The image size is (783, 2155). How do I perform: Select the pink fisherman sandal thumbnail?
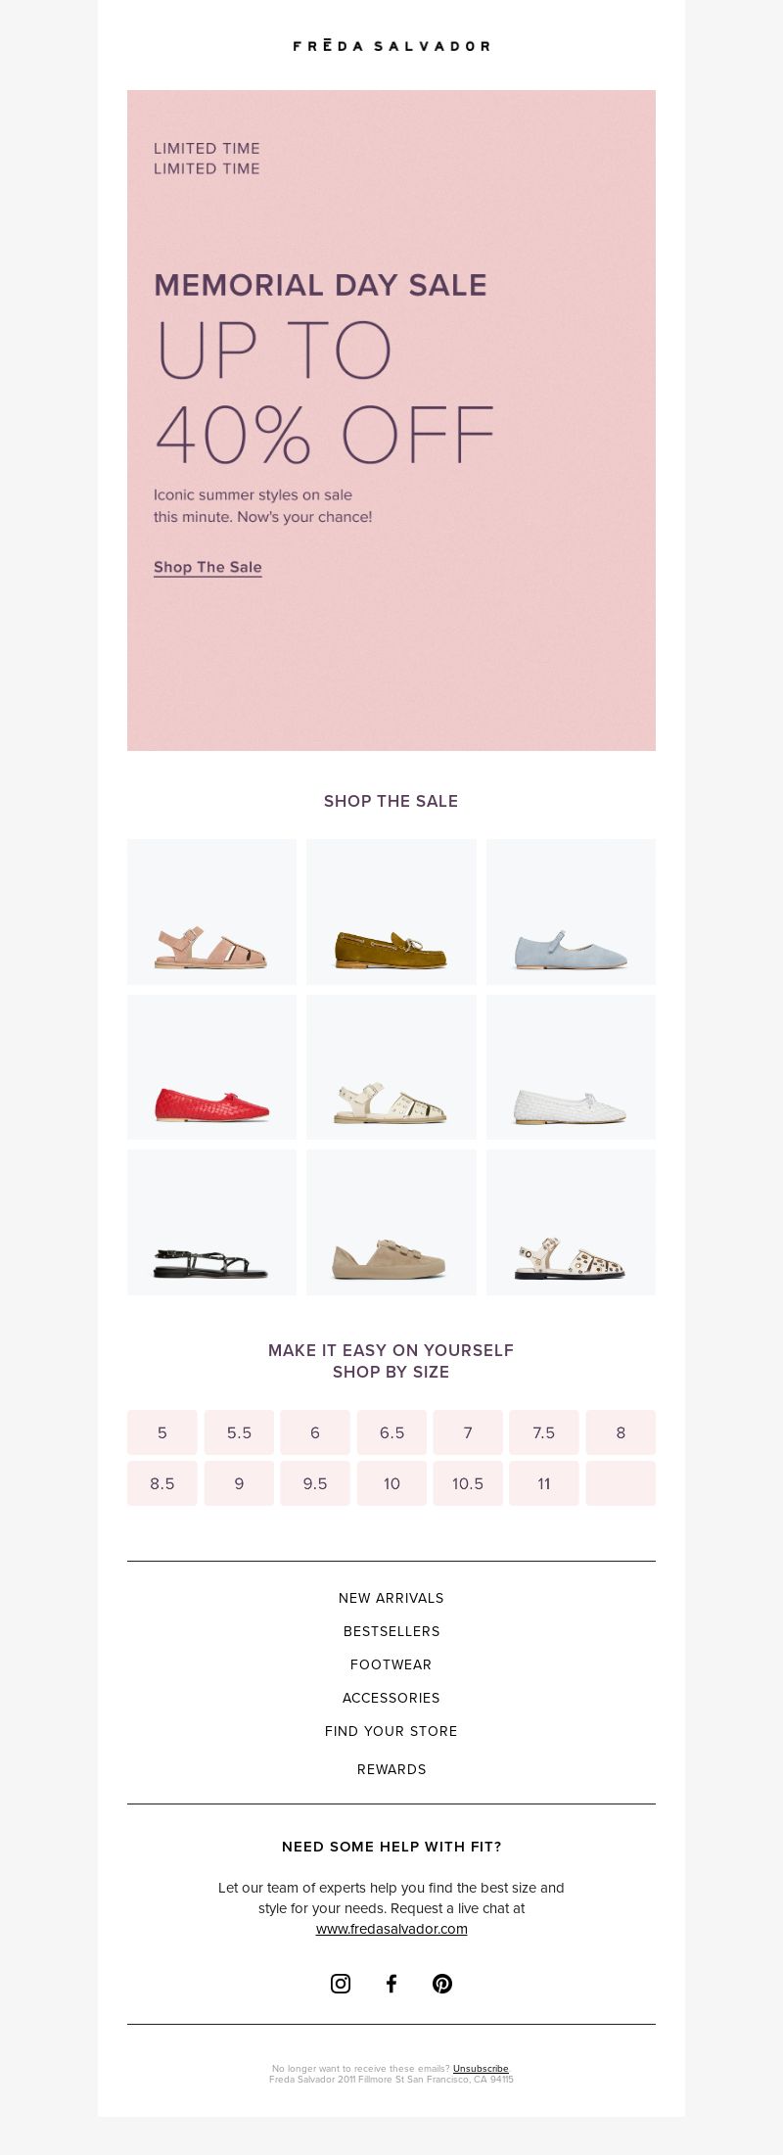point(211,912)
